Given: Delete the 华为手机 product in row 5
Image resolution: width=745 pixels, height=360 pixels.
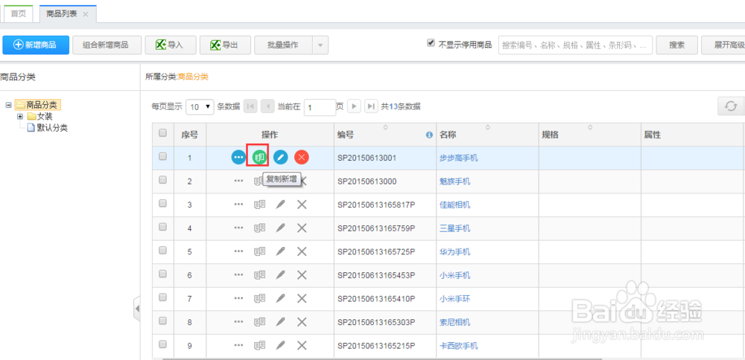Looking at the screenshot, I should pyautogui.click(x=302, y=251).
